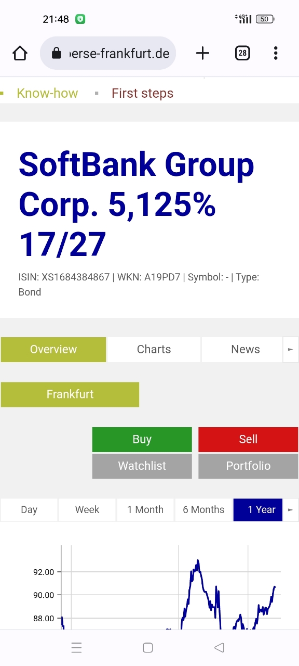Open Android recent apps menu icon
This screenshot has height=666, width=299.
76,647
